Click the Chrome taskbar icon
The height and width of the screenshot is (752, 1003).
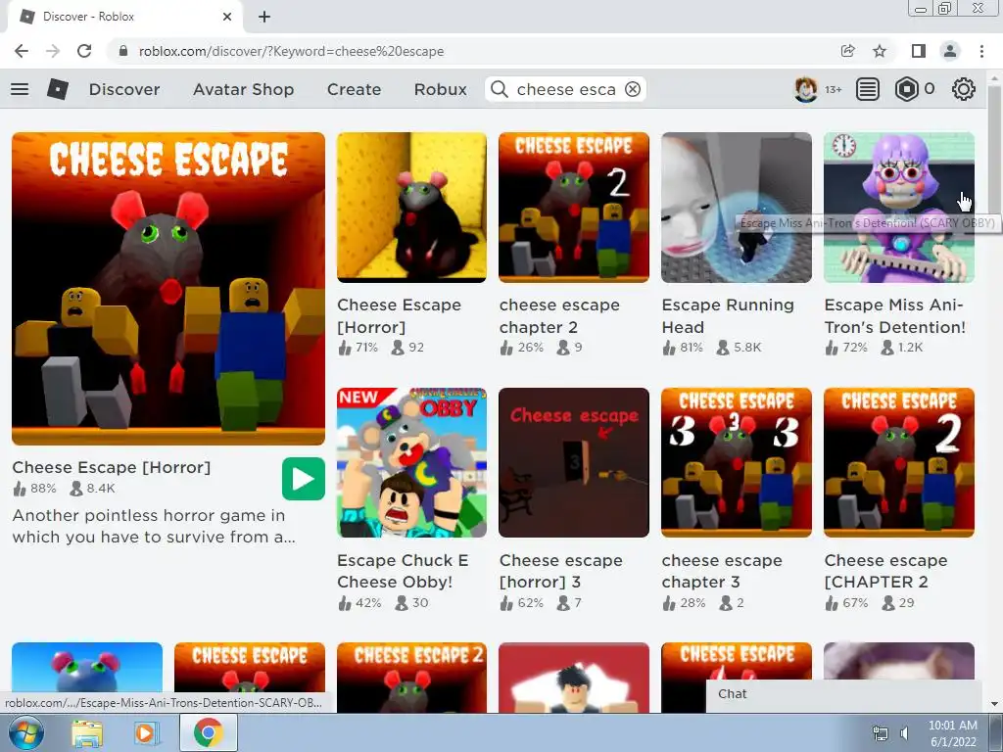coord(208,732)
